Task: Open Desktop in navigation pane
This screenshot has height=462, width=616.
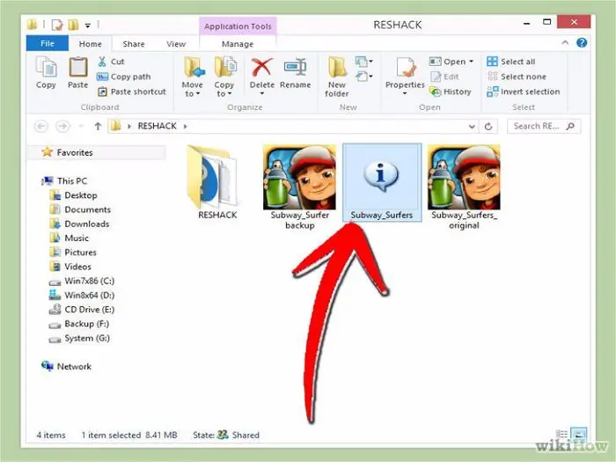Action: point(73,195)
